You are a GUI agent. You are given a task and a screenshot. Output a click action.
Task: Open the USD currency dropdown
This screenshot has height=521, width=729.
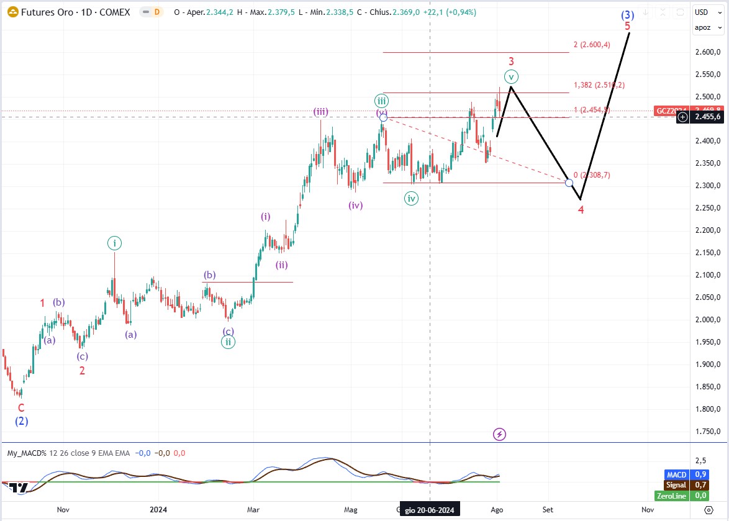click(707, 12)
